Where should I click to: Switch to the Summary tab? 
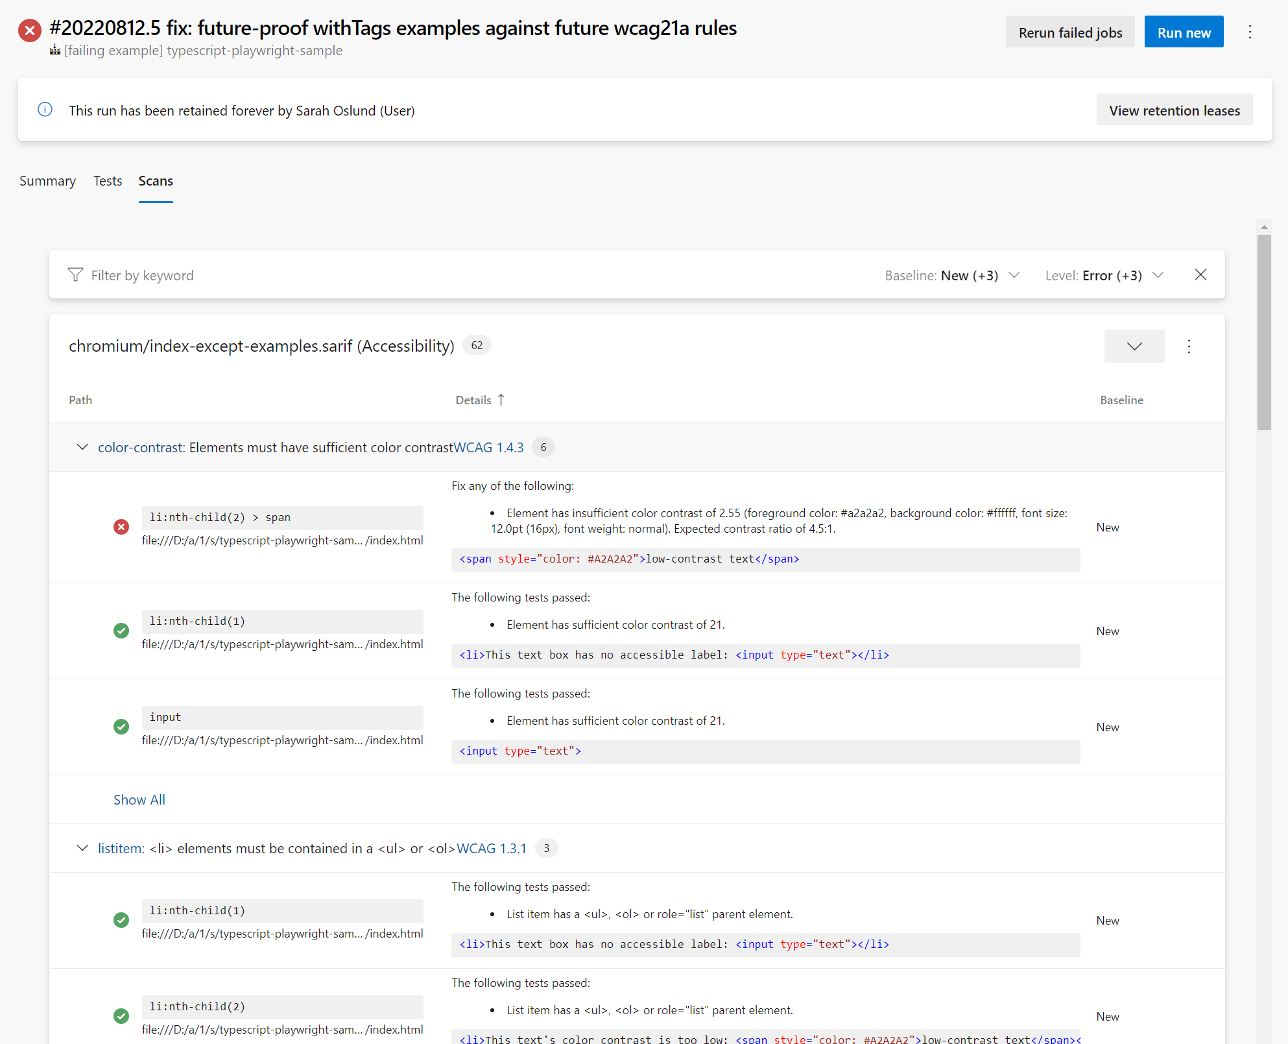pos(47,181)
